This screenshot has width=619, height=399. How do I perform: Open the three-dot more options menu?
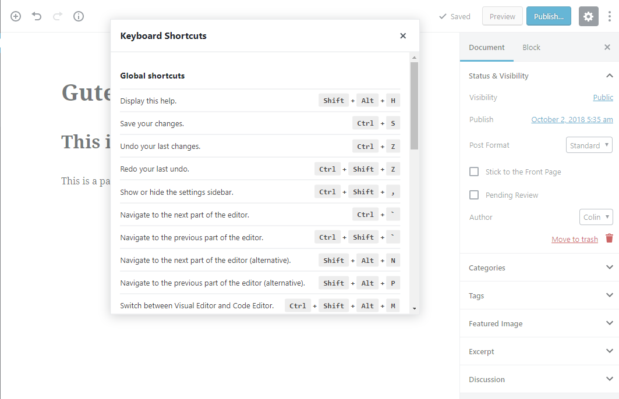click(610, 16)
